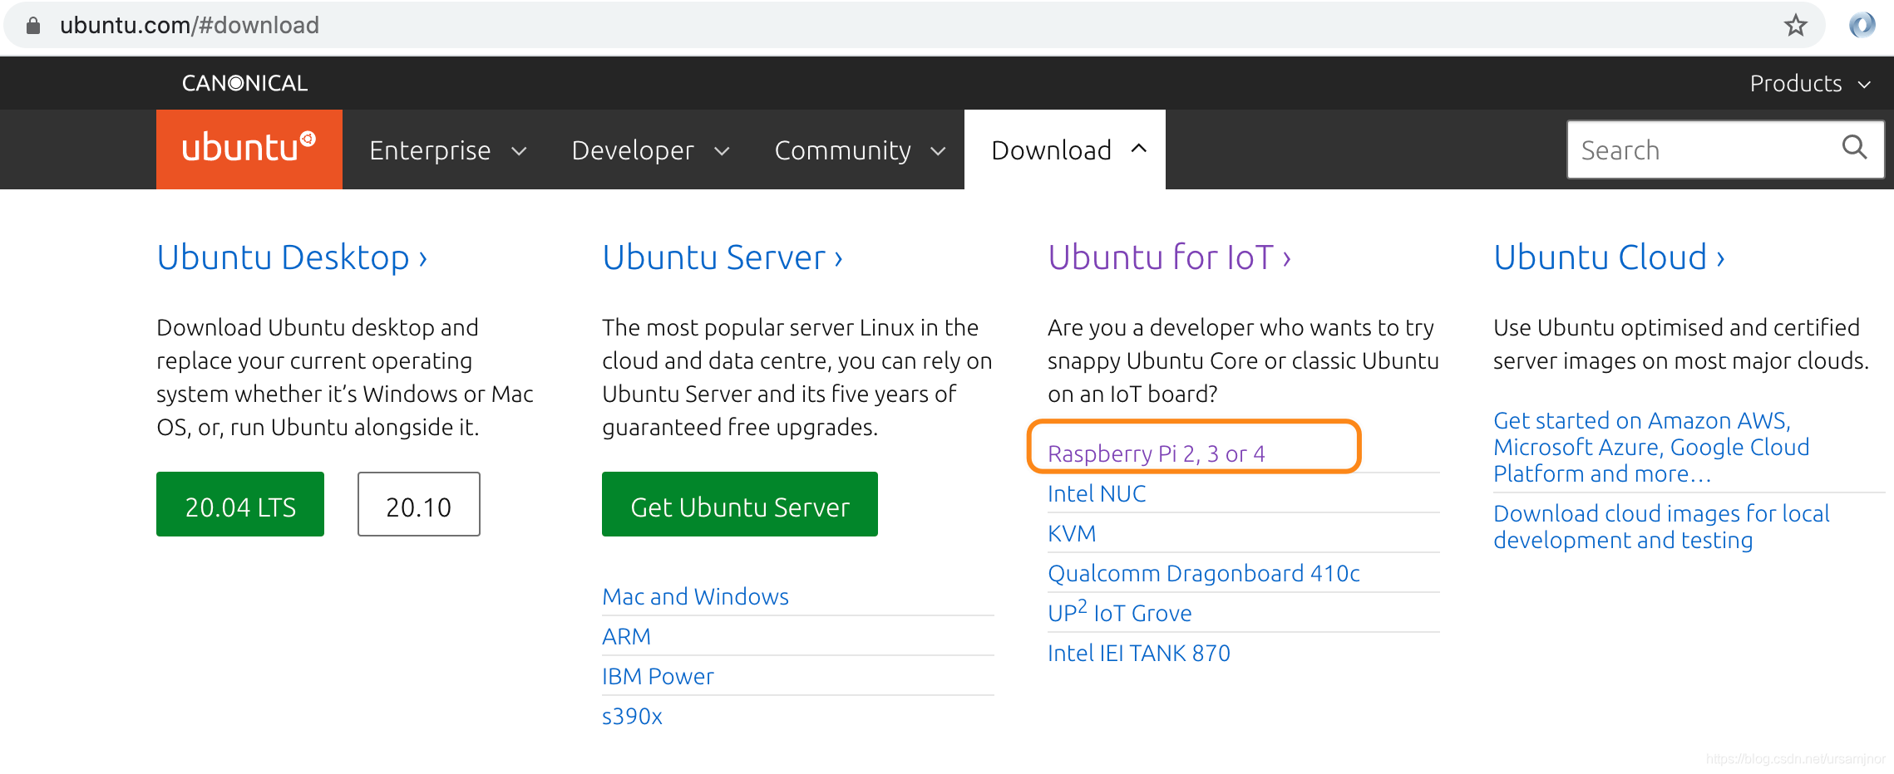Click the address bar URL
The image size is (1894, 774).
point(190,25)
